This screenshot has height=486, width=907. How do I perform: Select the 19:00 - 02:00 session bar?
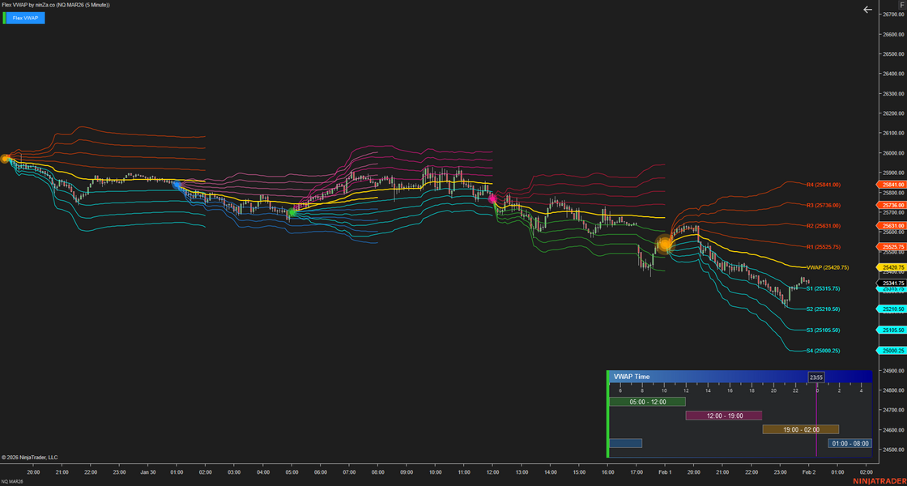pyautogui.click(x=800, y=429)
